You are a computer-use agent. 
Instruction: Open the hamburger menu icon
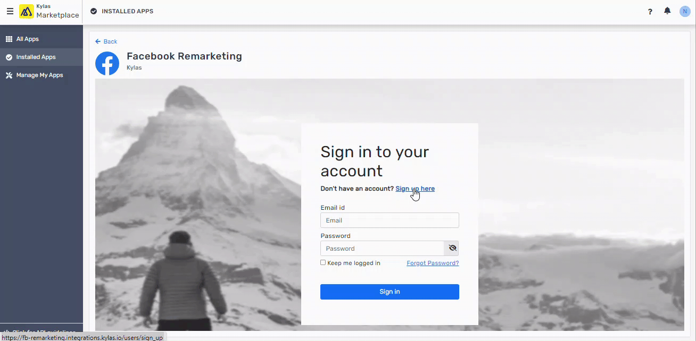[10, 11]
